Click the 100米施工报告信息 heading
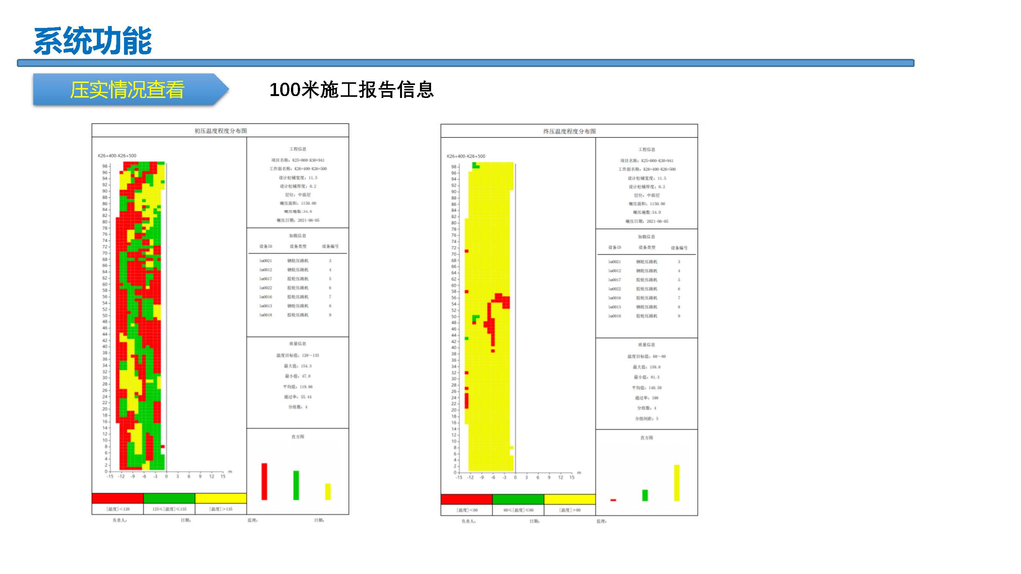Image resolution: width=1021 pixels, height=574 pixels. tap(351, 90)
